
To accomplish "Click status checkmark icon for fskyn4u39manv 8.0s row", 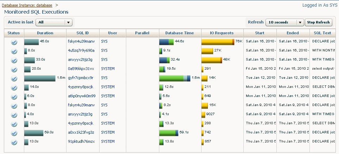I will pos(14,106).
